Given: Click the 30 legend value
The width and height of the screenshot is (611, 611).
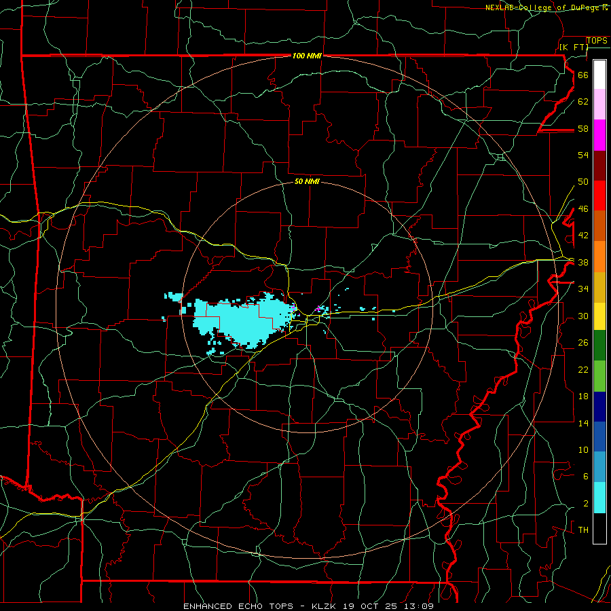Looking at the screenshot, I should 583,316.
